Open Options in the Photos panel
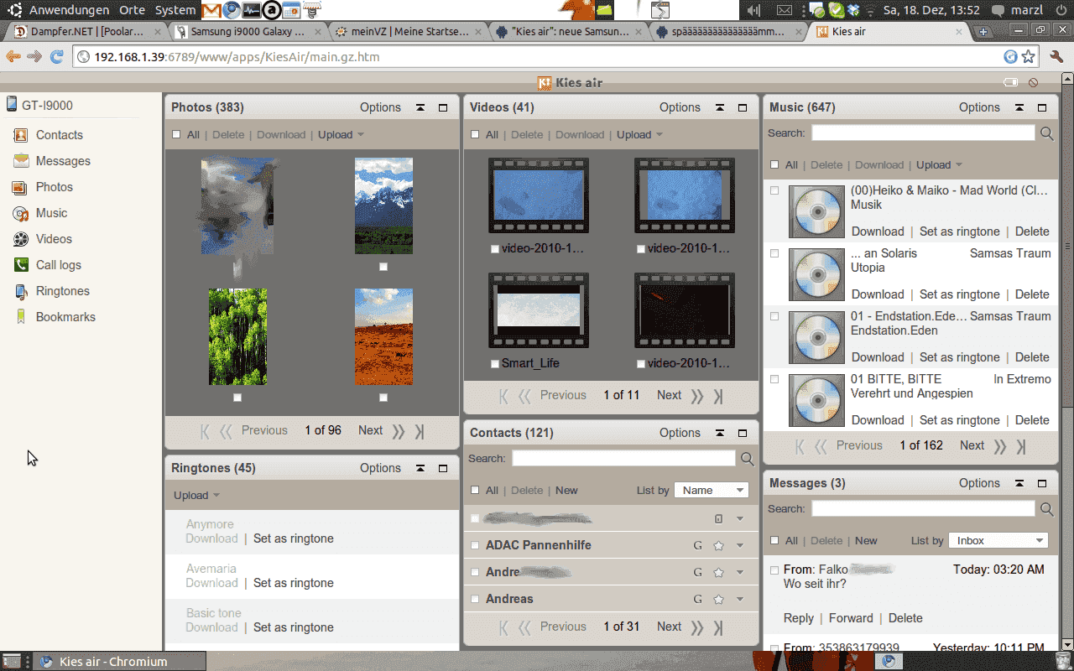This screenshot has width=1074, height=671. (380, 107)
